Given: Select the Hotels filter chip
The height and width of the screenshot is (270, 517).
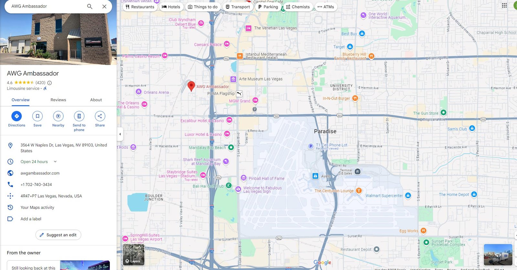Looking at the screenshot, I should (171, 7).
